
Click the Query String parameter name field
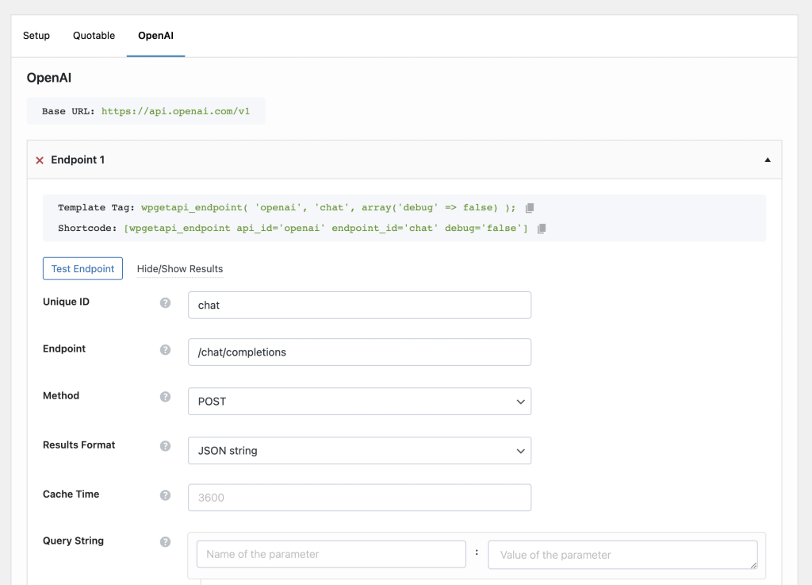[330, 553]
